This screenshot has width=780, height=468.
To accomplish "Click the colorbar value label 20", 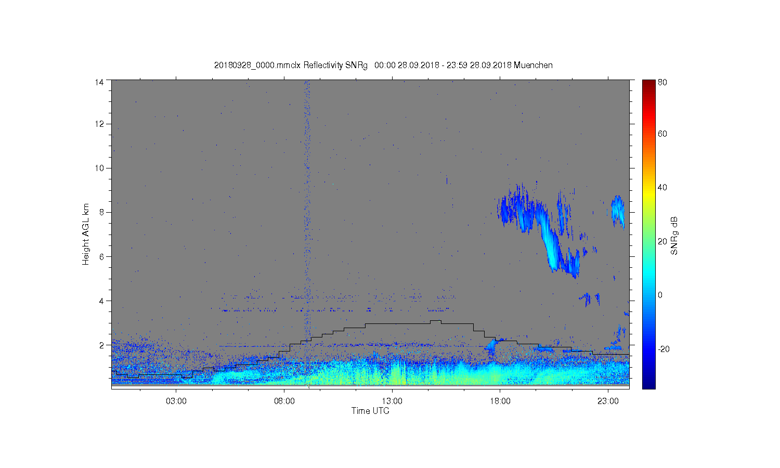I will click(x=662, y=241).
